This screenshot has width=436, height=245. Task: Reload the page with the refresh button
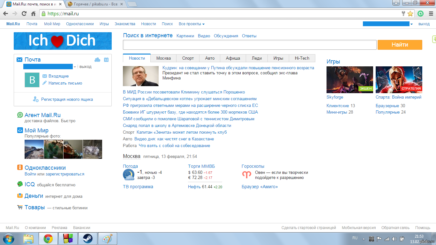click(x=24, y=14)
